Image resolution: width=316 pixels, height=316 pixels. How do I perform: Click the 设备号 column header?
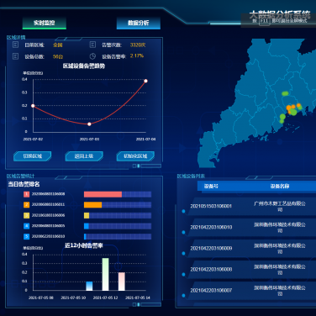[211, 186]
